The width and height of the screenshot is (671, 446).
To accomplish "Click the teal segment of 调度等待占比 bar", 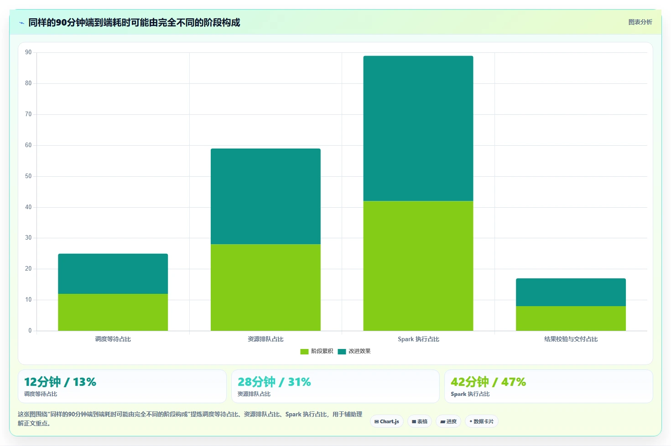I will click(x=113, y=274).
